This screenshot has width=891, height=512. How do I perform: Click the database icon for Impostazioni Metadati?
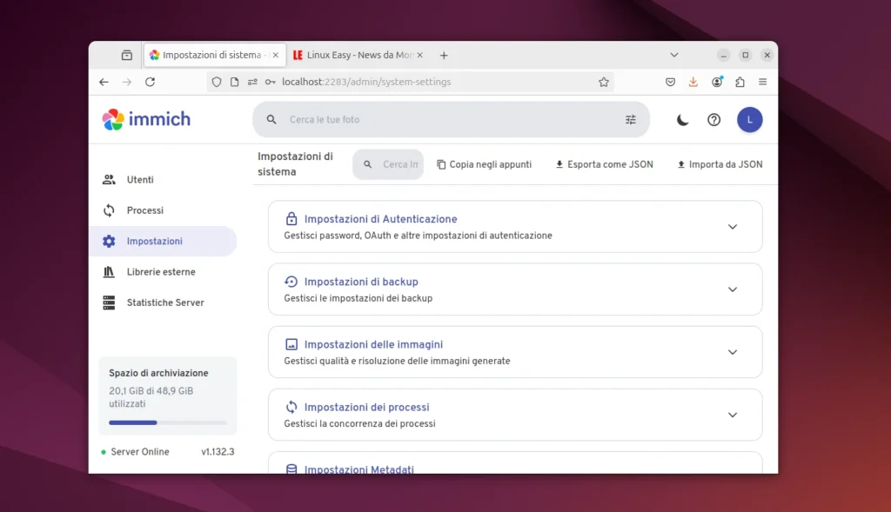291,469
